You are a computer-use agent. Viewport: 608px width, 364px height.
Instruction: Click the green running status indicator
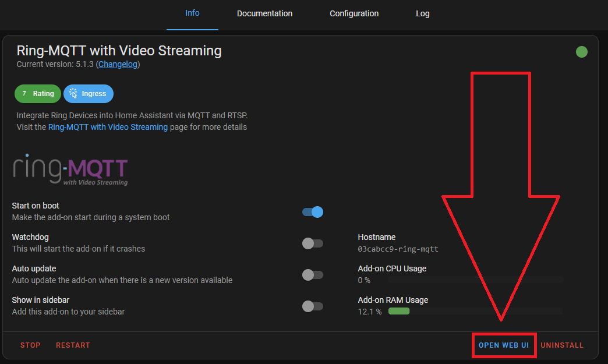pyautogui.click(x=581, y=52)
